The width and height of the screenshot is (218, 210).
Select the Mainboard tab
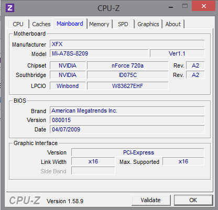click(x=70, y=24)
